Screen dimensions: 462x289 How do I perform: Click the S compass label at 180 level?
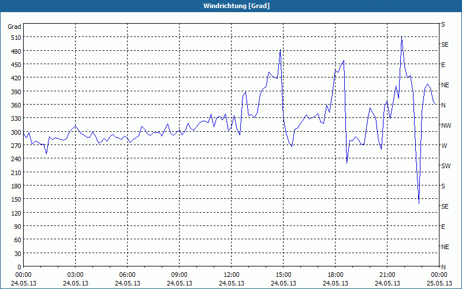point(443,186)
